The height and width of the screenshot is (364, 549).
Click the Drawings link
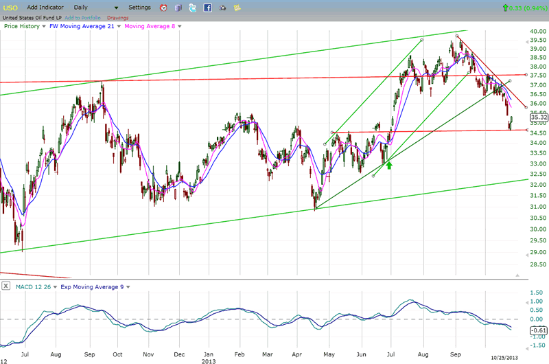117,17
